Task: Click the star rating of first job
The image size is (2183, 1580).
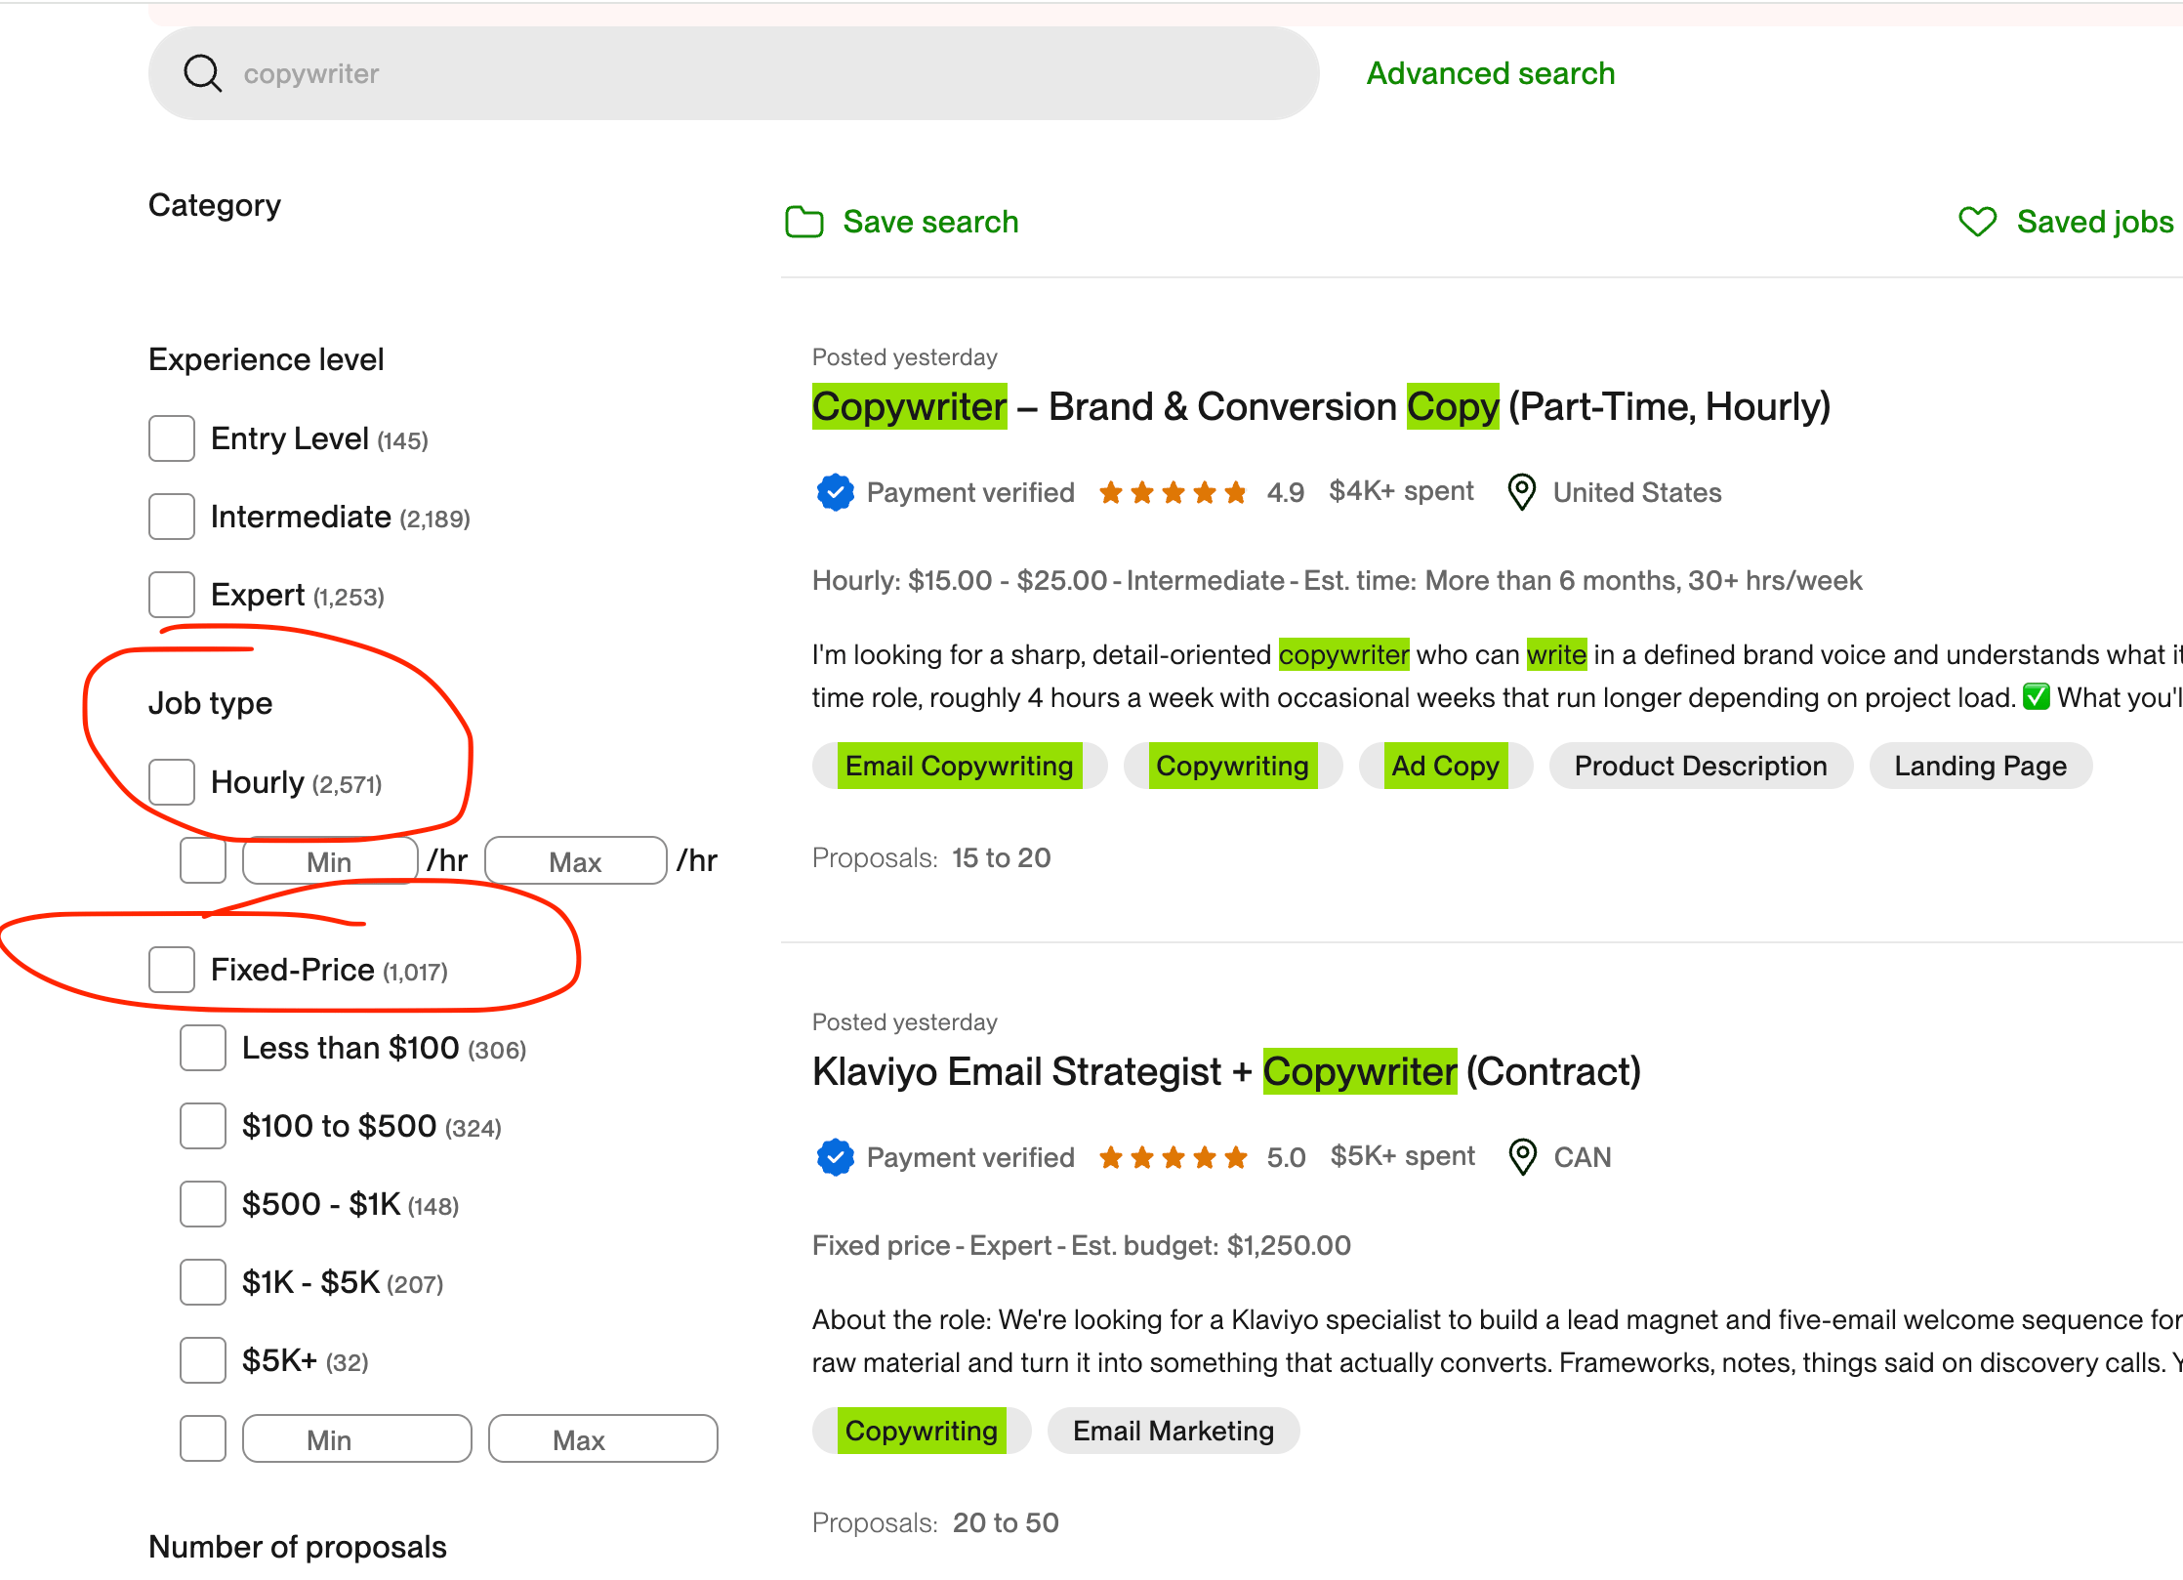Action: (1173, 492)
